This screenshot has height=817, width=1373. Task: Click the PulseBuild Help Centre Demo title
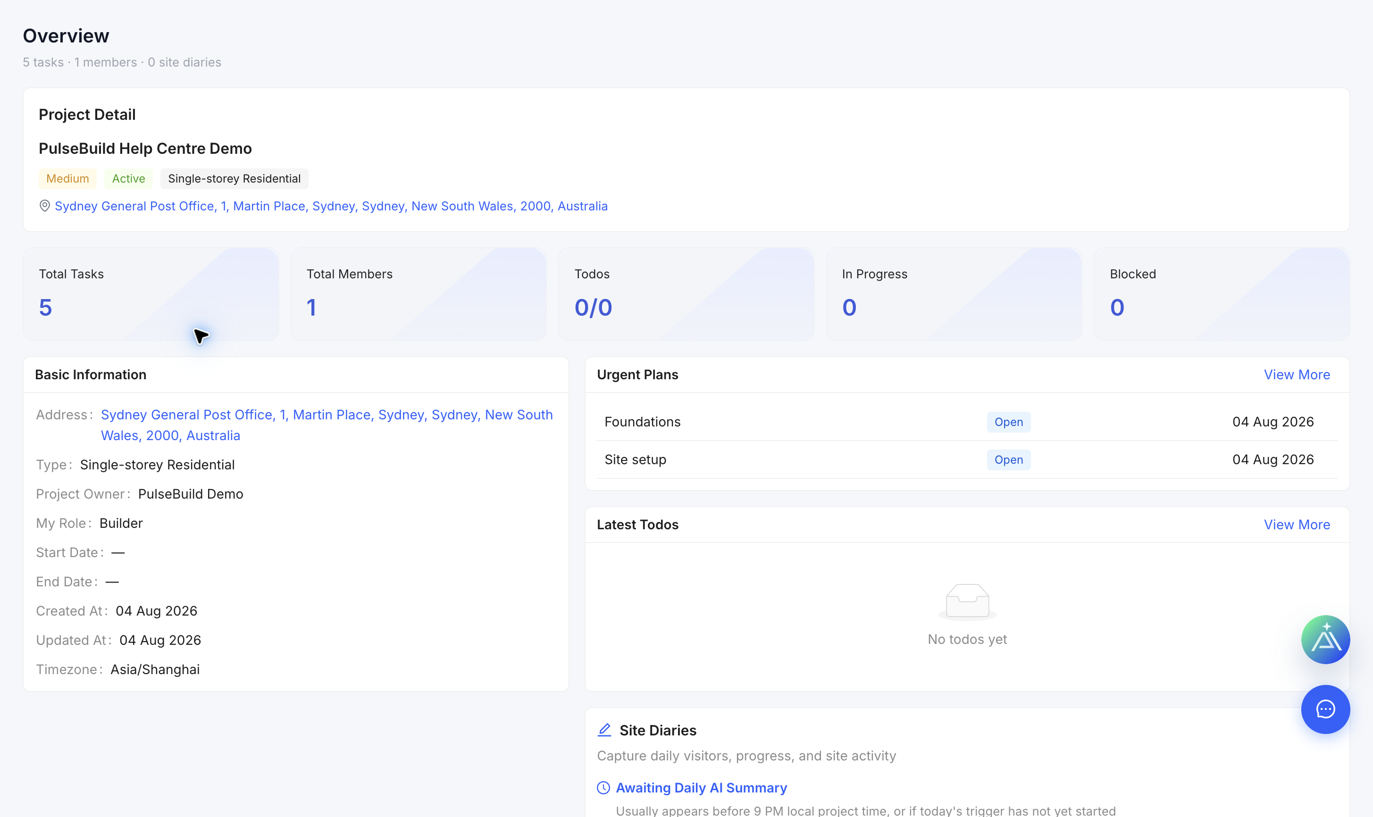coord(145,149)
